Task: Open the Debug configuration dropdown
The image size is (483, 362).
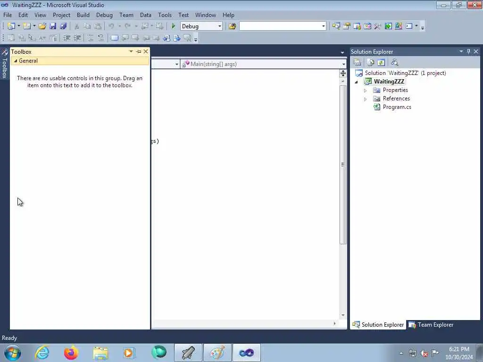Action: pyautogui.click(x=220, y=26)
